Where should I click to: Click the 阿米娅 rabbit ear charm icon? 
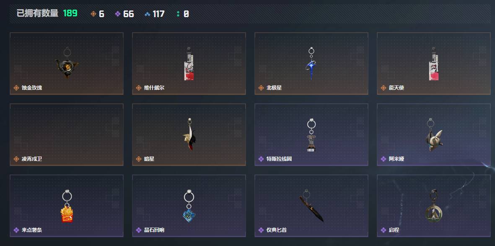pyautogui.click(x=433, y=134)
